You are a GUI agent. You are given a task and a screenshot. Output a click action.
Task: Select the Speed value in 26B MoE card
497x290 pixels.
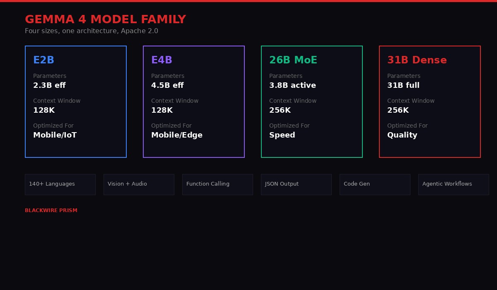[282, 135]
